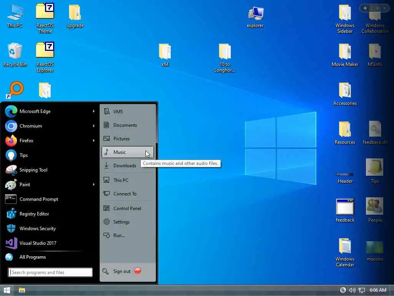Expand the Chromium jump list arrow
The image size is (394, 296).
click(94, 126)
